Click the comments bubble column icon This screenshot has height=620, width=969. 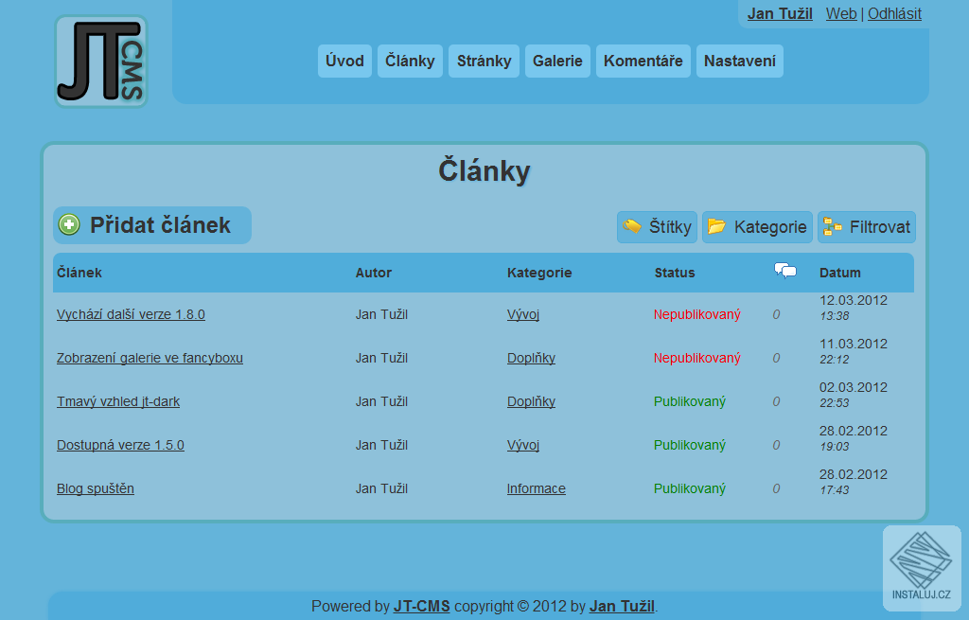click(x=785, y=271)
